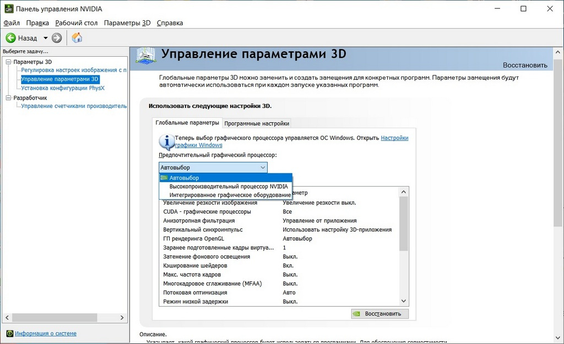Image resolution: width=564 pixels, height=344 pixels.
Task: Click Восстановить link in the page header
Action: (525, 65)
